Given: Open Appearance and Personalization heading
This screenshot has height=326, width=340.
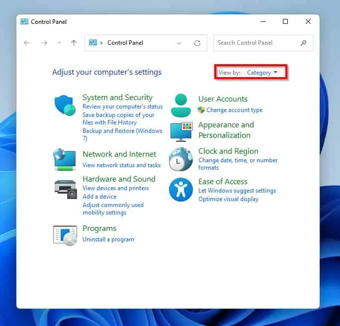Looking at the screenshot, I should coord(226,130).
